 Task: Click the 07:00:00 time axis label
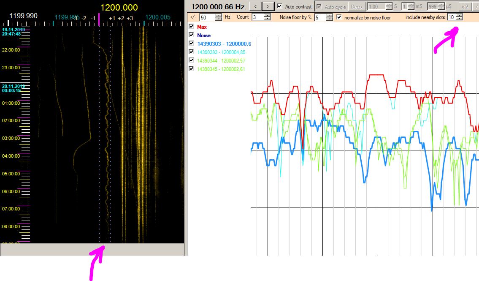[x=11, y=209]
